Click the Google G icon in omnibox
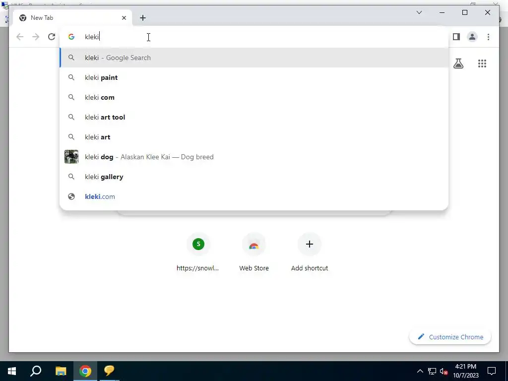The height and width of the screenshot is (381, 508). pos(71,37)
